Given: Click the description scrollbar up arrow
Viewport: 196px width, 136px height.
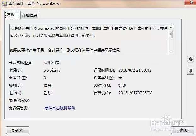Looking at the screenshot, I should tap(171, 27).
